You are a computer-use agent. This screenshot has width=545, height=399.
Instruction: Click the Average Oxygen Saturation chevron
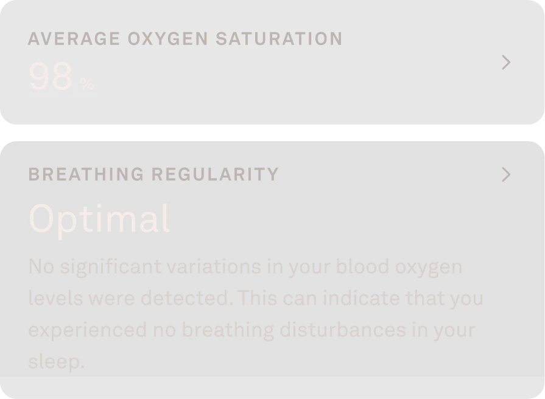506,62
